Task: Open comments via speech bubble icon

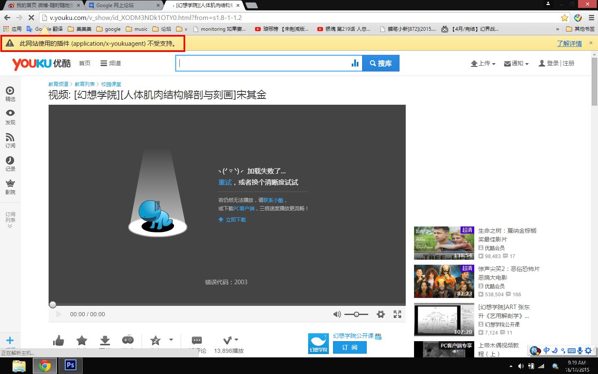Action: (x=196, y=340)
